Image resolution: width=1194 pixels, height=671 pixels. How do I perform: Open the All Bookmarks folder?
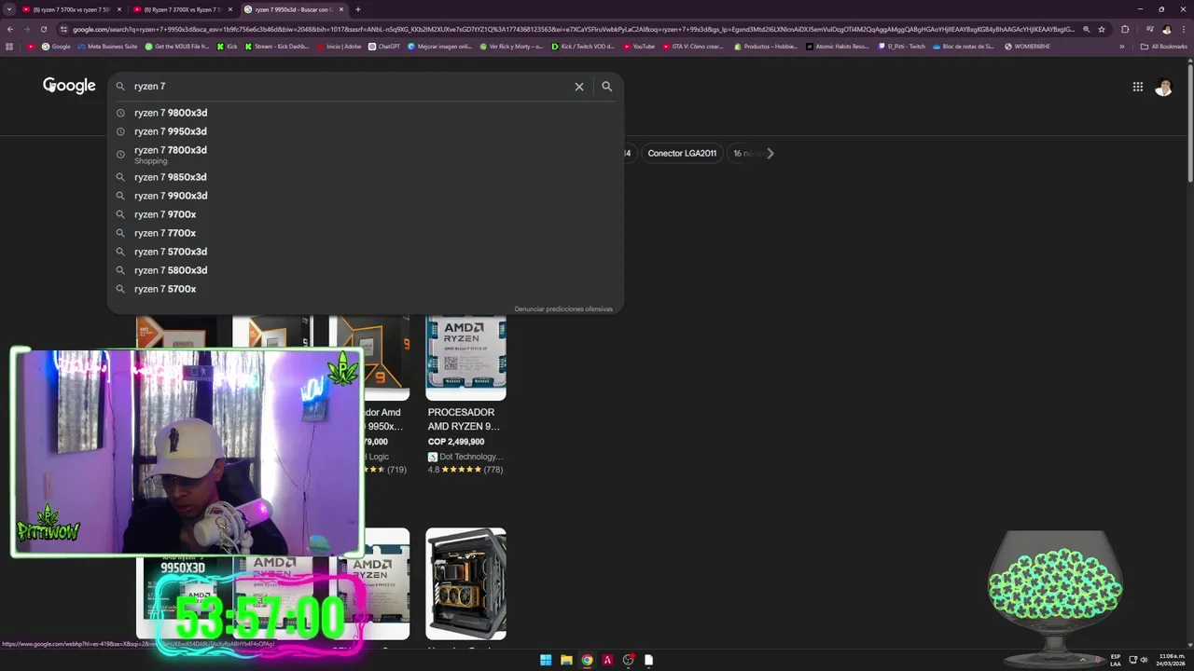(1163, 46)
